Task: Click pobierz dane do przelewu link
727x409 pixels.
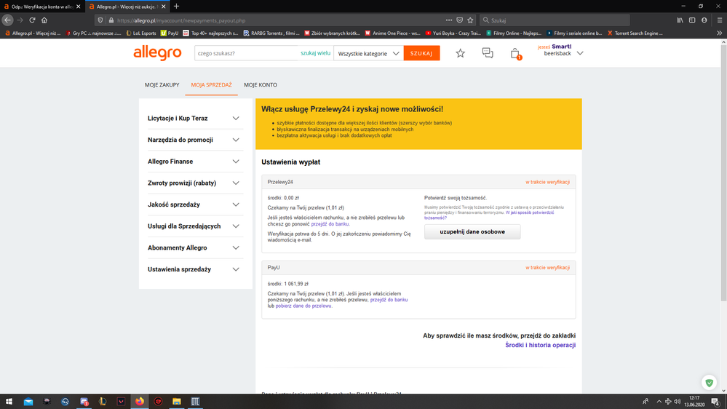Action: click(303, 306)
